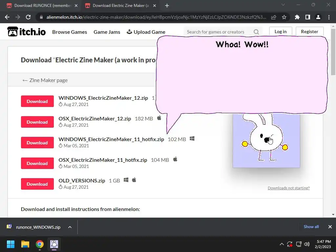Click the network tray icon
This screenshot has height=252, width=336.
coord(299,244)
